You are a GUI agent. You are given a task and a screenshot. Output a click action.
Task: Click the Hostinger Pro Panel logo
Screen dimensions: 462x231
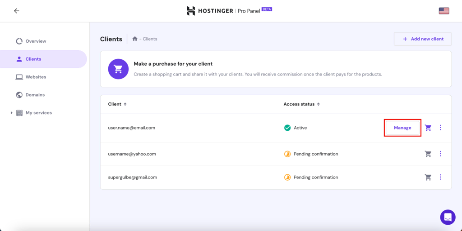(229, 11)
